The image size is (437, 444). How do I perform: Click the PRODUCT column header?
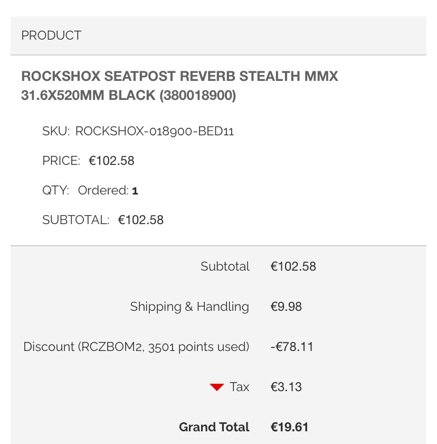(x=51, y=35)
